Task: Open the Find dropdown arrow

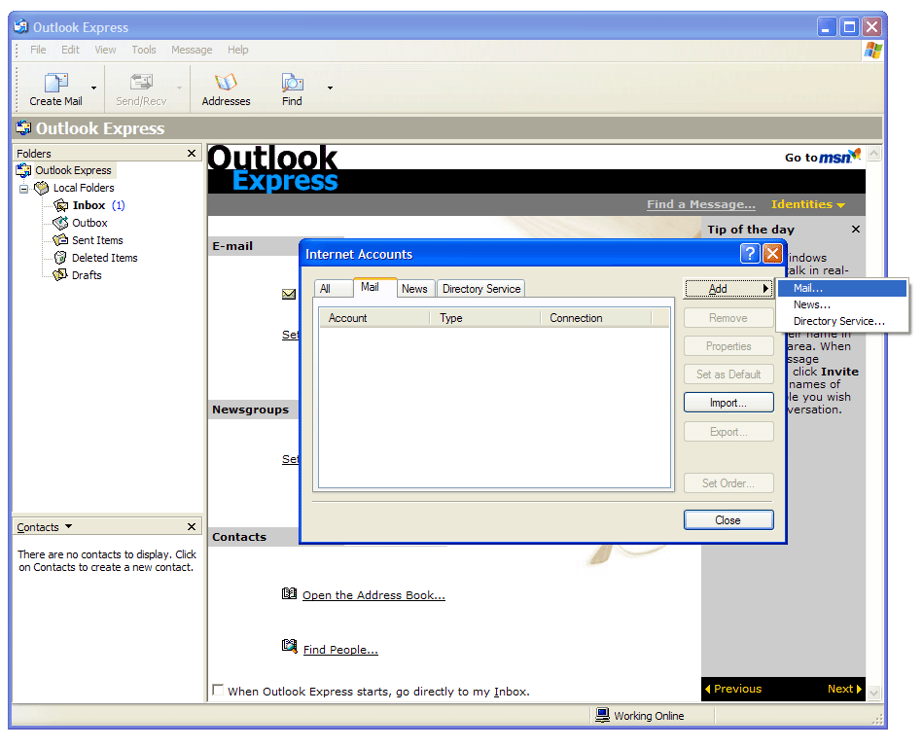Action: [331, 88]
